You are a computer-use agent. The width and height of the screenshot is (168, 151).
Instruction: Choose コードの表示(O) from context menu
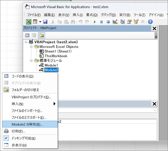[x=30, y=76]
